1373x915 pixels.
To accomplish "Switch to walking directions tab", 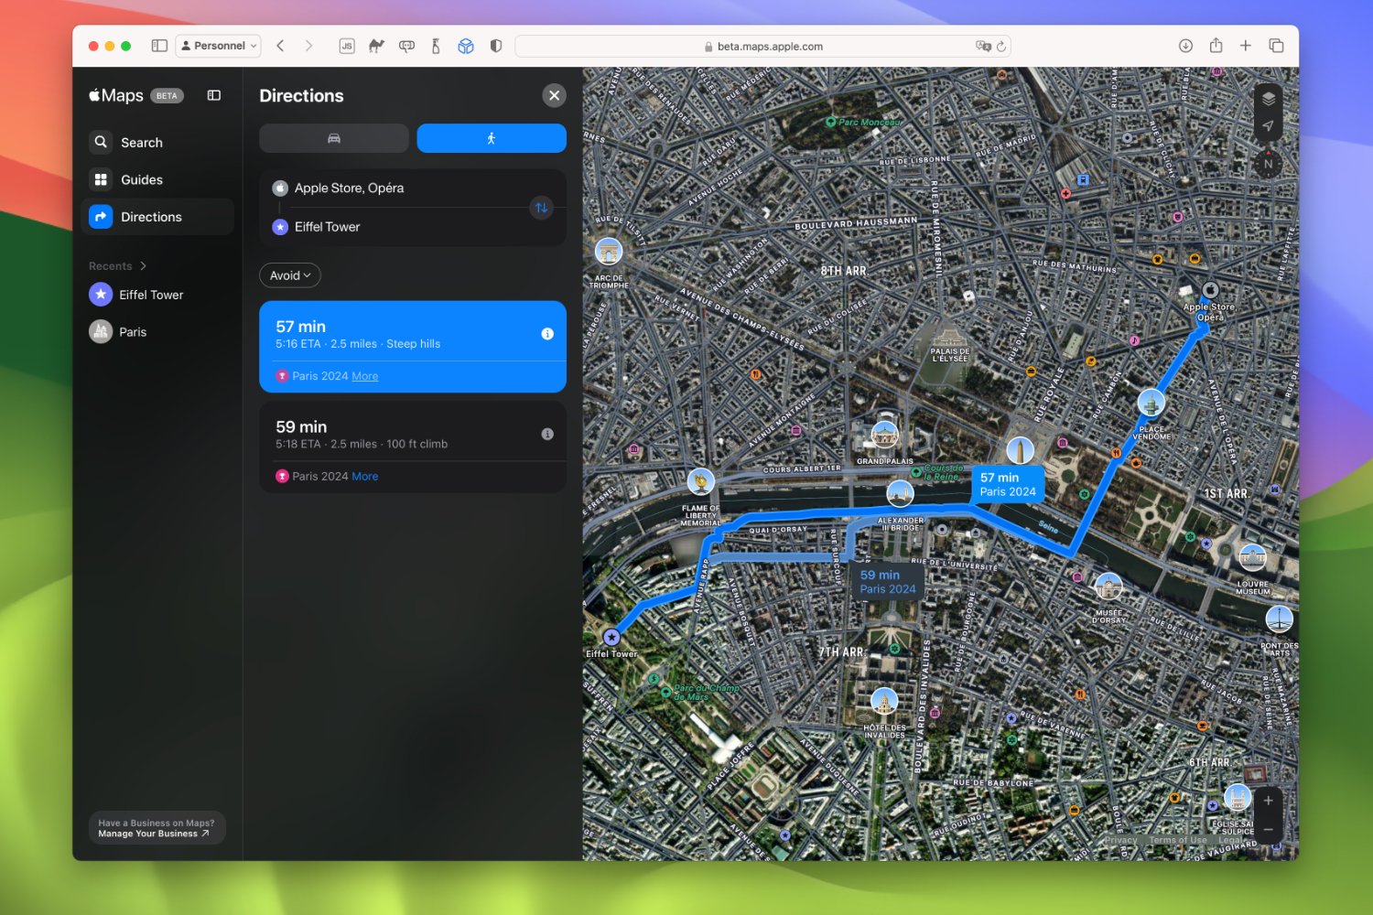I will coord(492,138).
